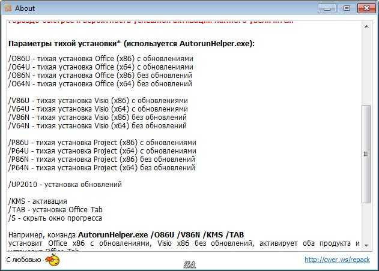Open the http://cwer.ws/repack link
379x271 pixels.
pos(337,260)
